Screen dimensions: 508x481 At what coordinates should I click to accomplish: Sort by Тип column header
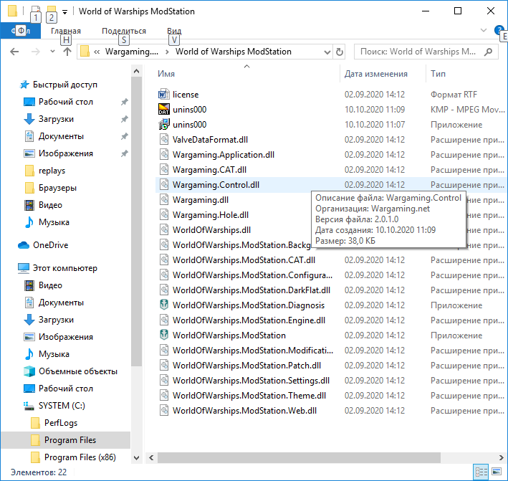pos(438,74)
